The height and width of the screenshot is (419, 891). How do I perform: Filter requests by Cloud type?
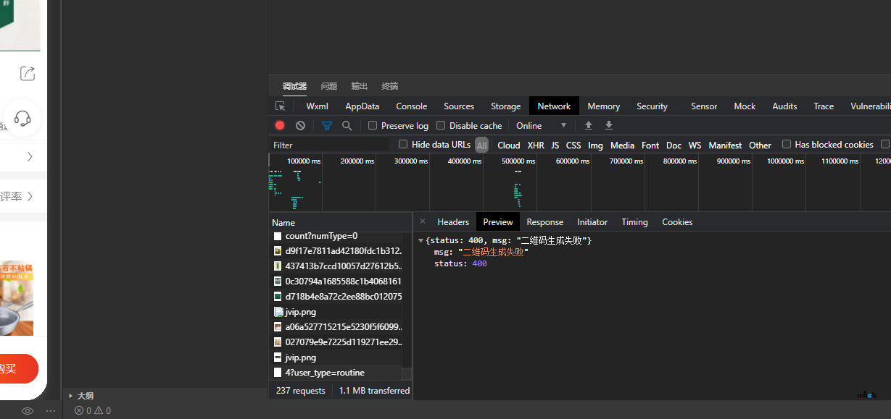point(509,145)
